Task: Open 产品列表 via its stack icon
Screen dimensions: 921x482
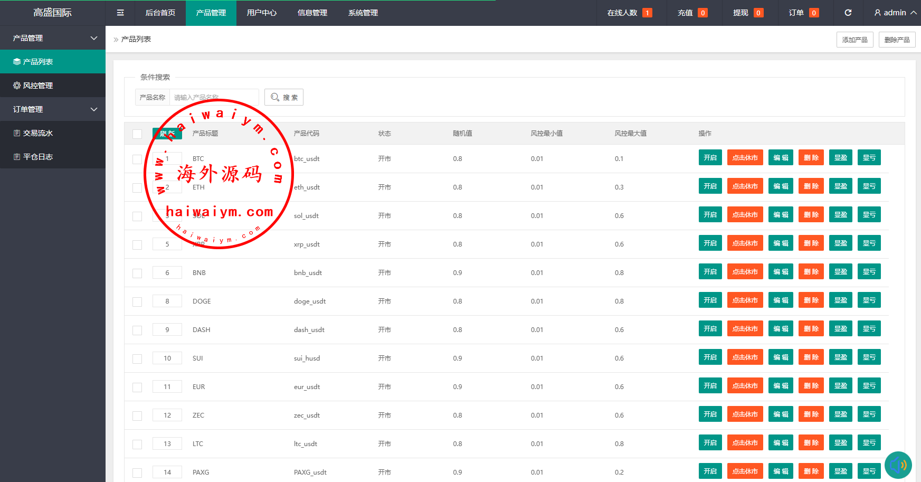Action: [x=17, y=62]
